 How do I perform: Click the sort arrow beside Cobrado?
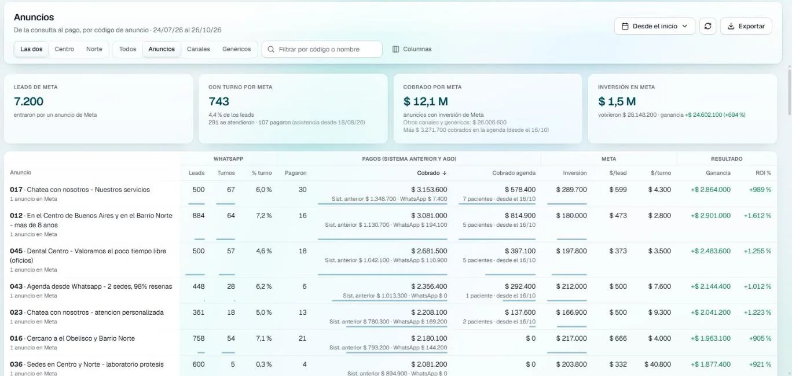pos(445,173)
